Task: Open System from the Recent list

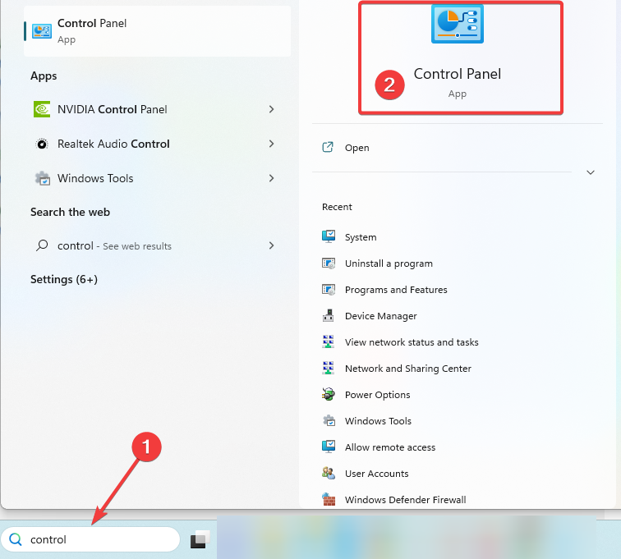Action: 361,237
